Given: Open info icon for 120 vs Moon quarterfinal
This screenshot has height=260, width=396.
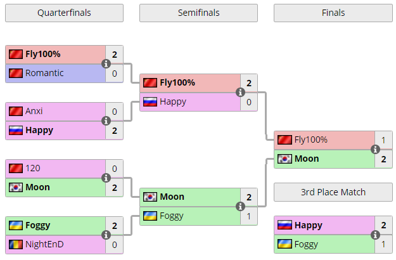Looking at the screenshot, I should (x=106, y=178).
